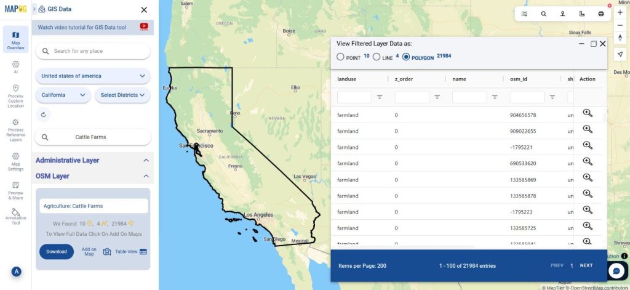This screenshot has height=290, width=630.
Task: Click the osm_id column filter input
Action: point(527,97)
